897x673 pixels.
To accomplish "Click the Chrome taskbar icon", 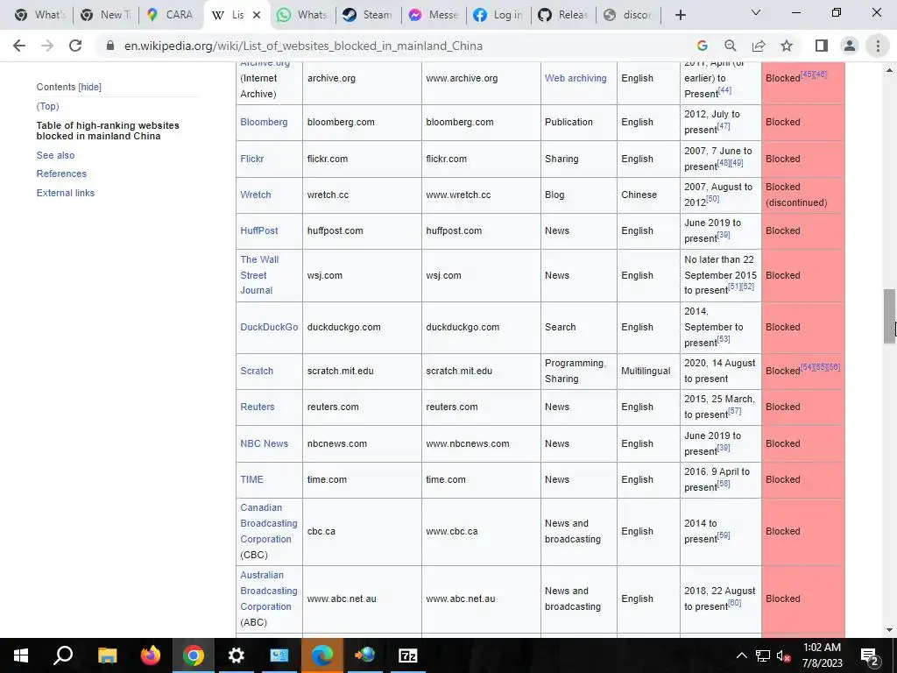I will 193,655.
